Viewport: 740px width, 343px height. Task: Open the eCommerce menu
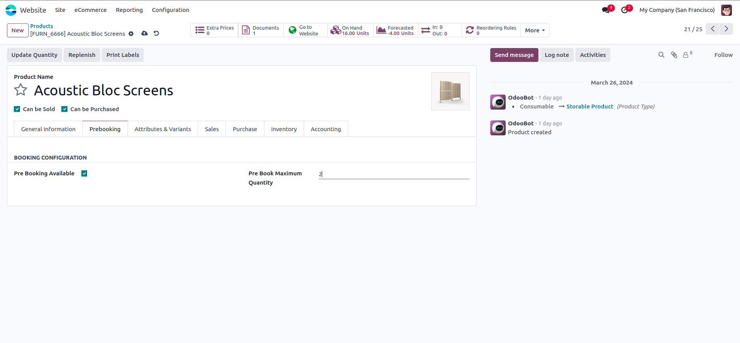pyautogui.click(x=91, y=10)
